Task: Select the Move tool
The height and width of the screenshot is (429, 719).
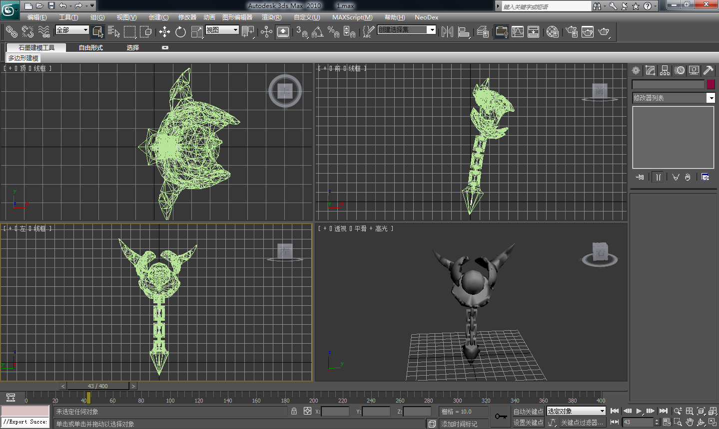Action: point(164,31)
